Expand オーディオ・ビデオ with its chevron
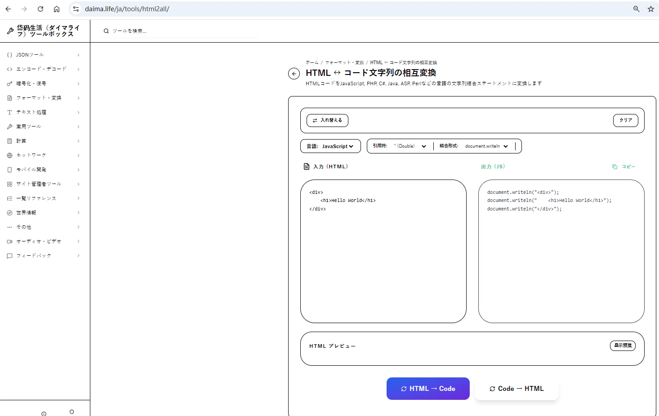 (78, 241)
